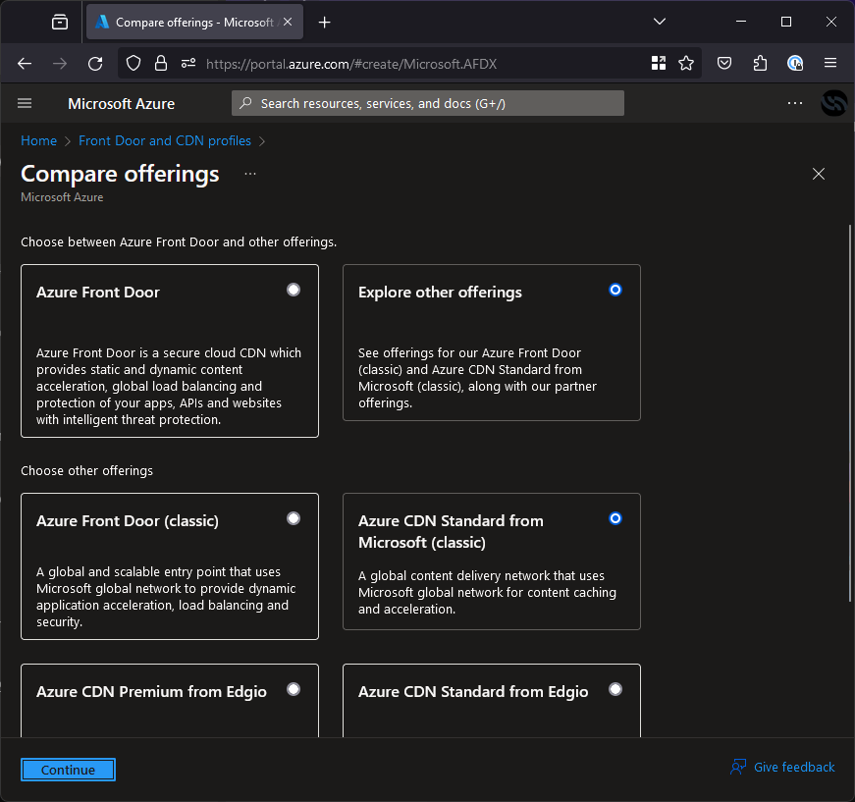Open site permissions icon in address bar

coord(188,64)
